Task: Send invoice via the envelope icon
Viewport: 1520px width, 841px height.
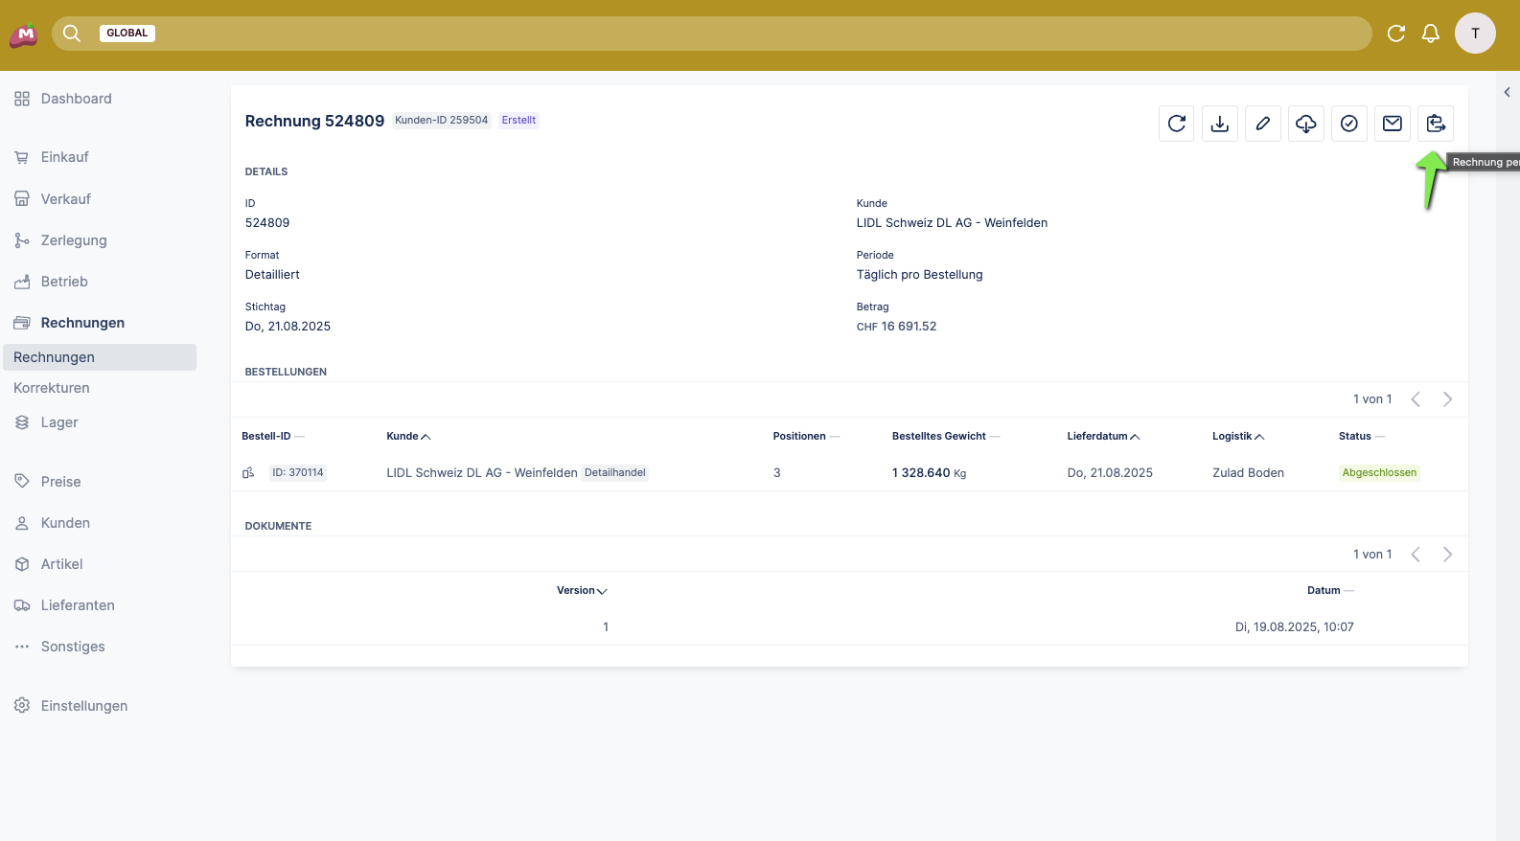Action: tap(1392, 124)
